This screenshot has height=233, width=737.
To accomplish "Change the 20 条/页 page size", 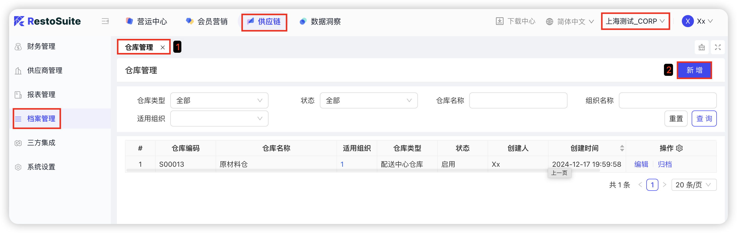I will [x=693, y=185].
